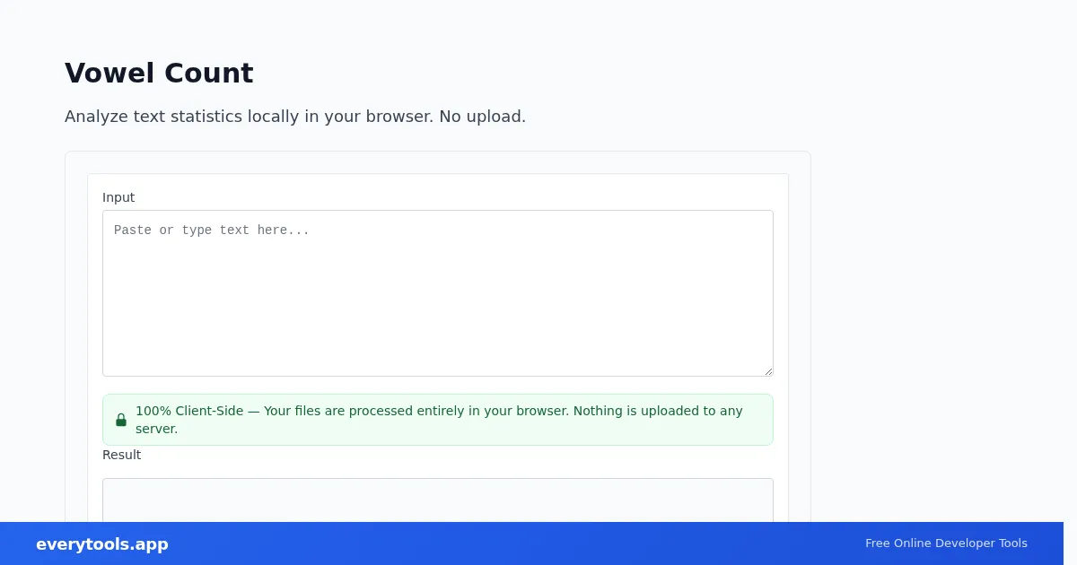Open the everytools.app brand link
The height and width of the screenshot is (565, 1077).
(x=102, y=544)
